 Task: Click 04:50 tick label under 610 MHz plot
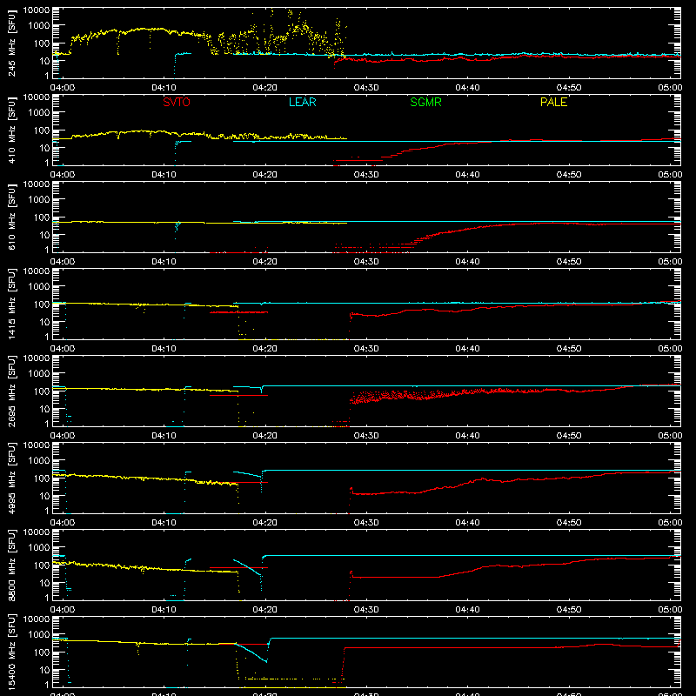pos(569,262)
